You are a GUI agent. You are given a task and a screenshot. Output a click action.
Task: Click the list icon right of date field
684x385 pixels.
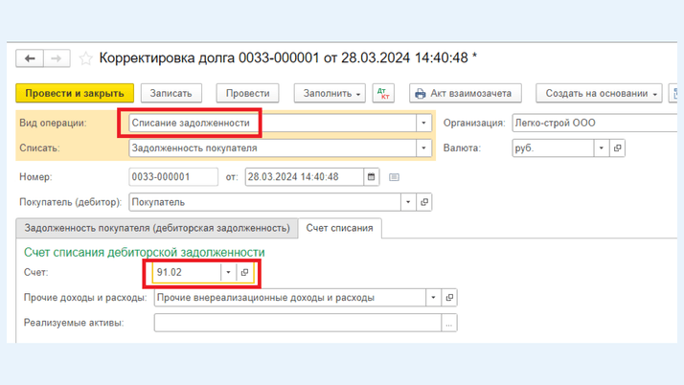pos(394,177)
